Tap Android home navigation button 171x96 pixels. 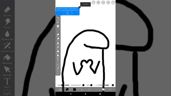pos(85,94)
